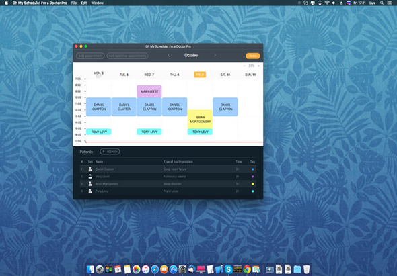This screenshot has height=276, width=397.
Task: Go to previous month with left arrow
Action: pyautogui.click(x=169, y=55)
